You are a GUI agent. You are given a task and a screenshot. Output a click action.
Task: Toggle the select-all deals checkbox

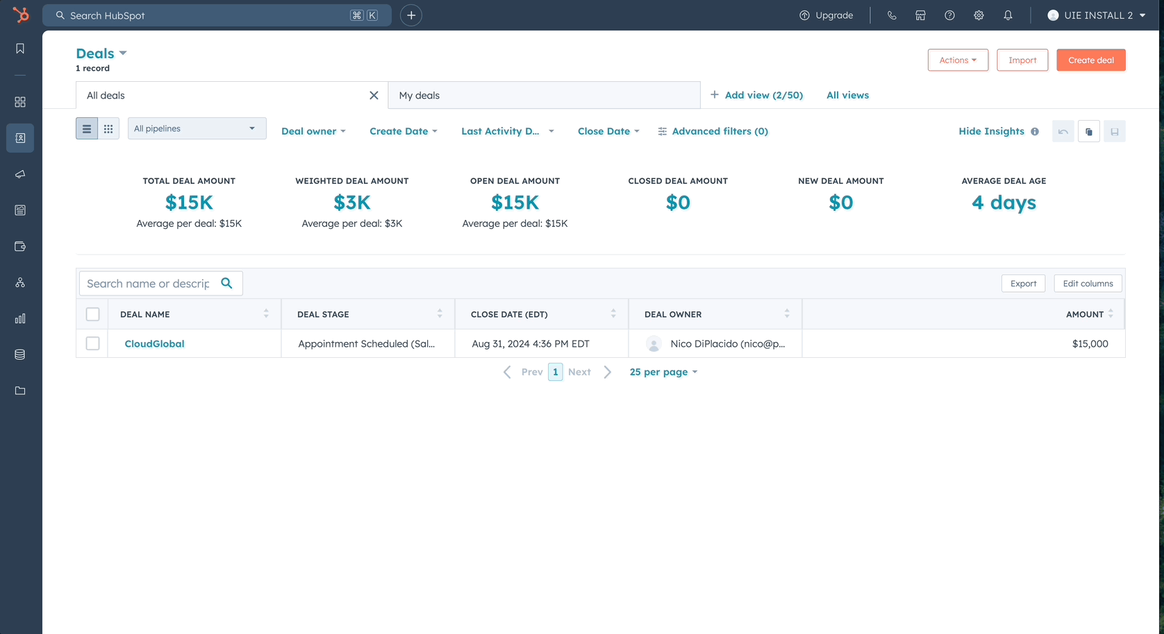tap(92, 314)
